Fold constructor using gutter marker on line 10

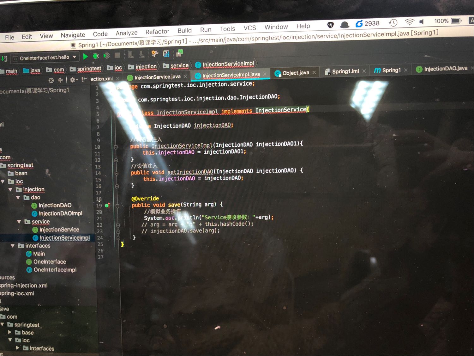116,147
